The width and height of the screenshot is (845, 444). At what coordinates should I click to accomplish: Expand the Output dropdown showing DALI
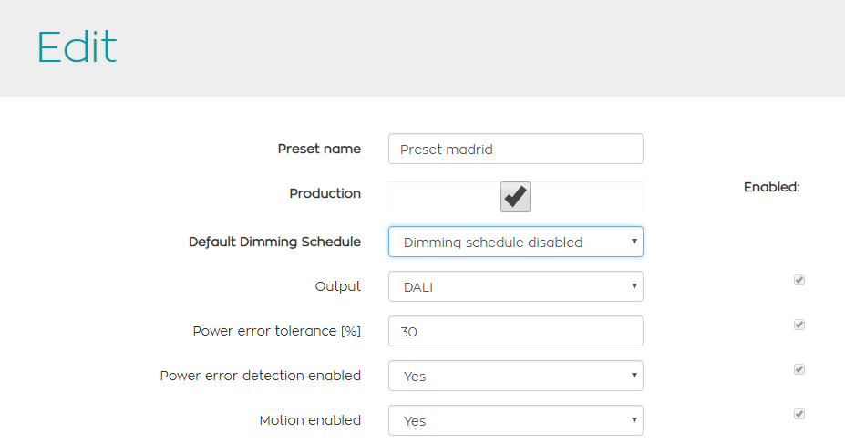tap(515, 286)
